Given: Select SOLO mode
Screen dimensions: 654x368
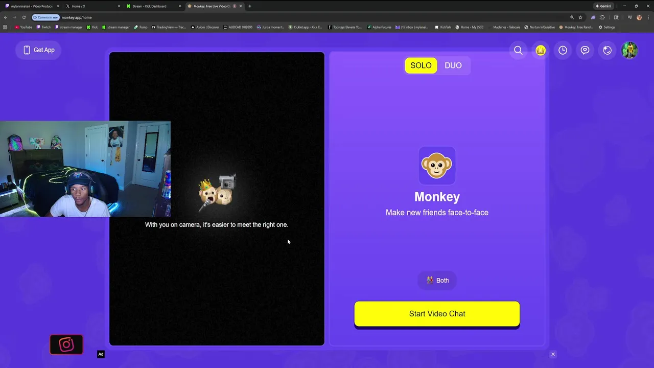Looking at the screenshot, I should [421, 65].
